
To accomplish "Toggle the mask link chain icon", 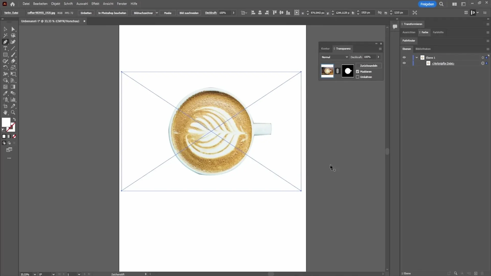I will click(x=338, y=71).
